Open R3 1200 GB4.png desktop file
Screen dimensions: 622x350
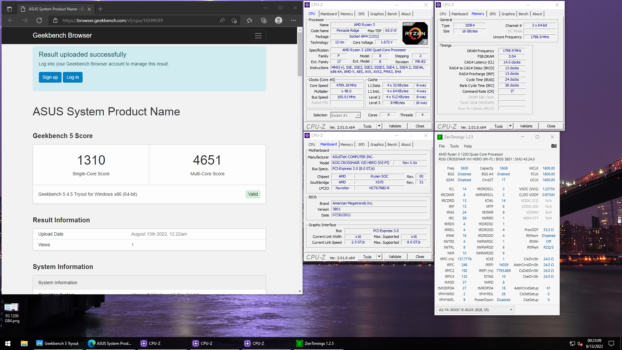point(12,313)
